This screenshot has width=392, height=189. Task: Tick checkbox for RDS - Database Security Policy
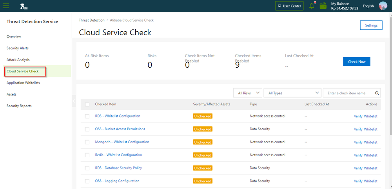(x=87, y=168)
